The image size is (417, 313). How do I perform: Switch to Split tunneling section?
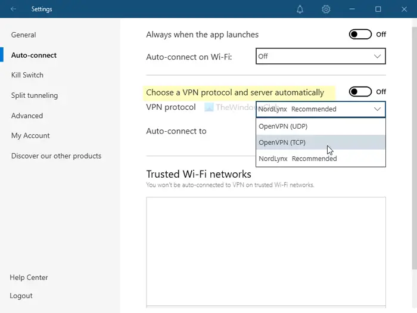tap(35, 95)
